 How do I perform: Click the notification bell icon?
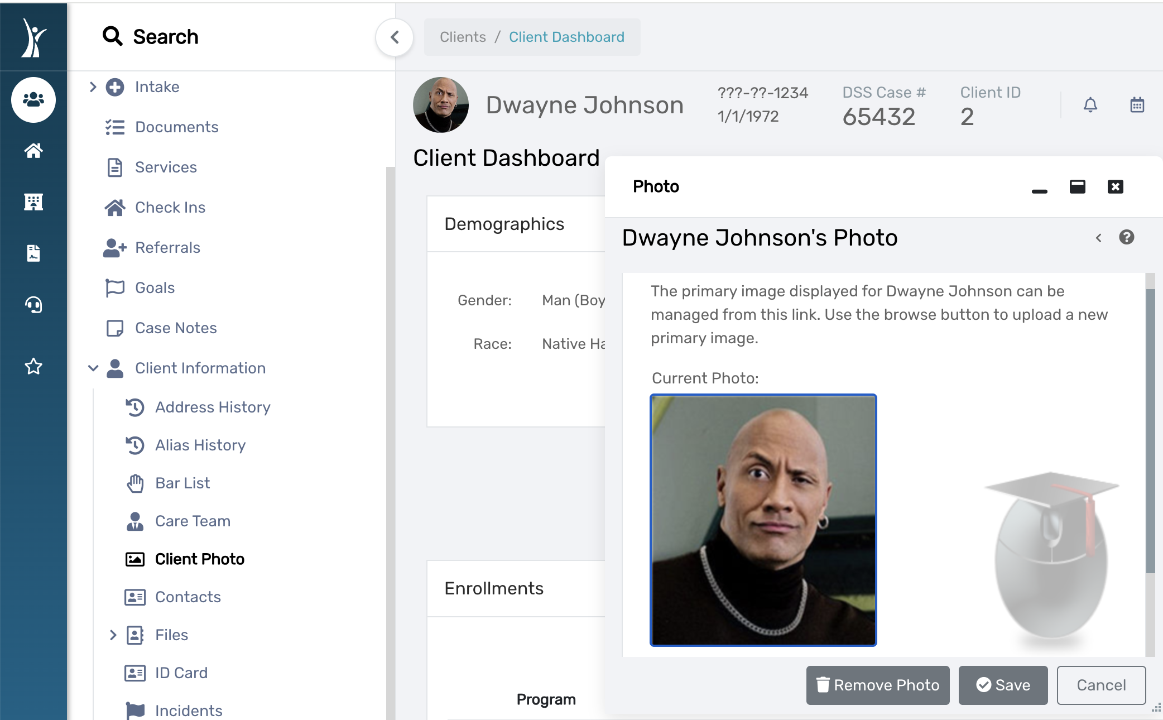click(1090, 105)
